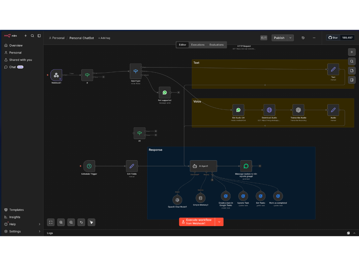359x266 pixels.
Task: Expand the Settings menu
Action: coord(22,231)
